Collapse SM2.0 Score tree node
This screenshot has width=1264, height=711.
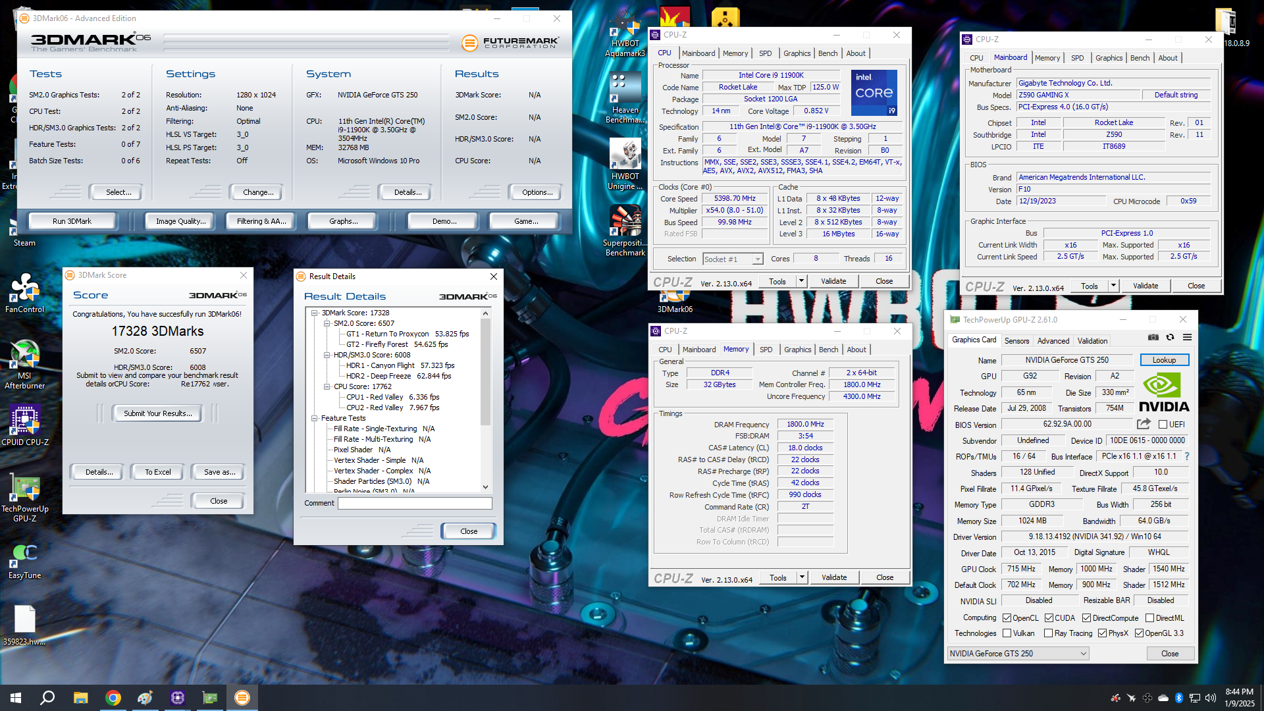327,323
